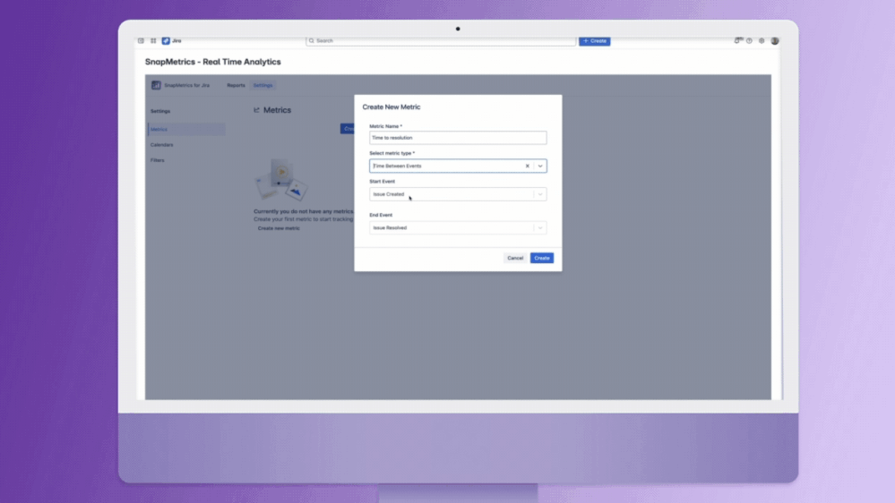Viewport: 895px width, 503px height.
Task: Open the End Event Issue Resolved dropdown
Action: tap(458, 228)
